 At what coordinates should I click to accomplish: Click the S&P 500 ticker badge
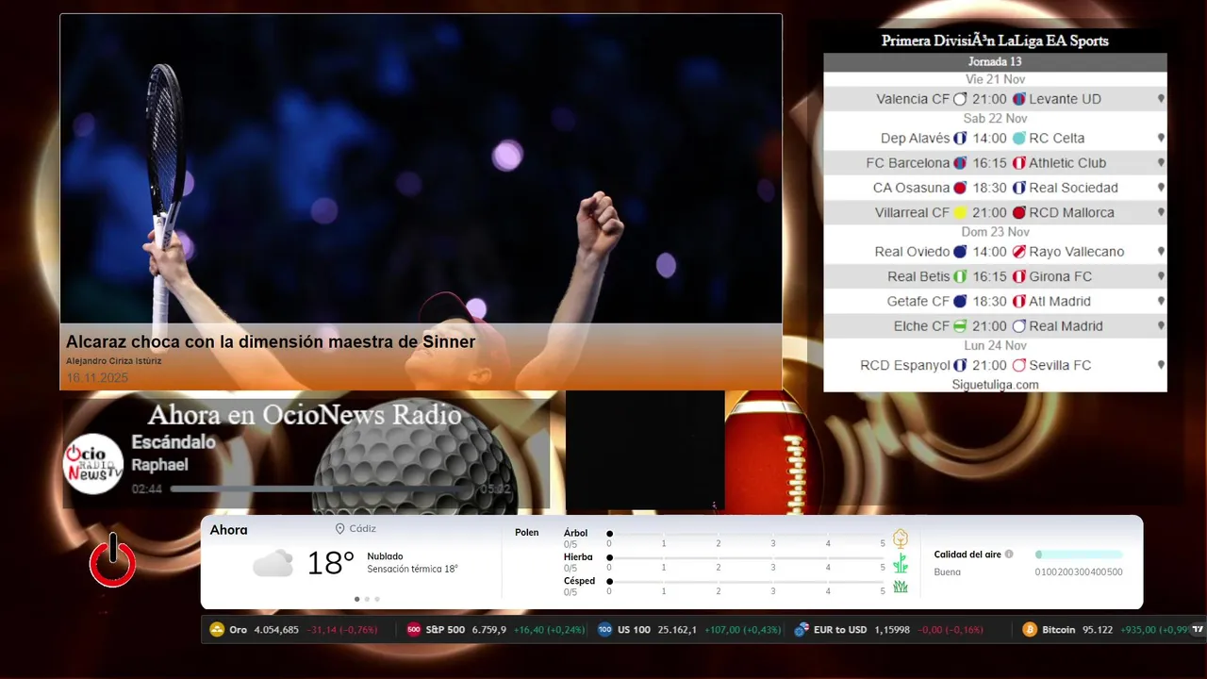[413, 630]
